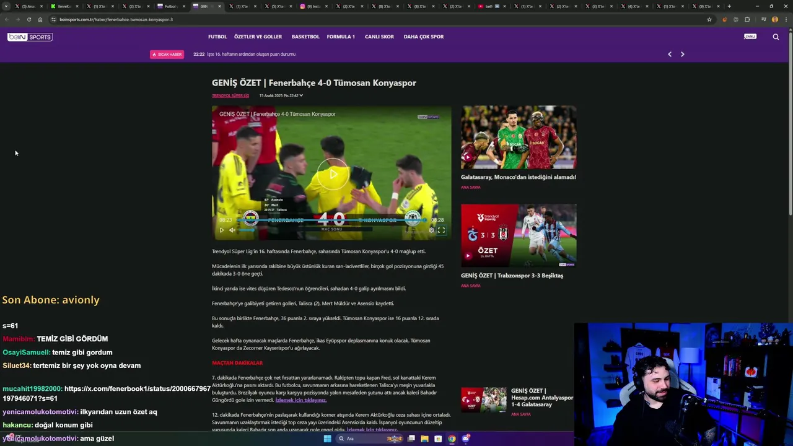Click taskbar search box Ara
Screen dimensions: 793x446
369,439
